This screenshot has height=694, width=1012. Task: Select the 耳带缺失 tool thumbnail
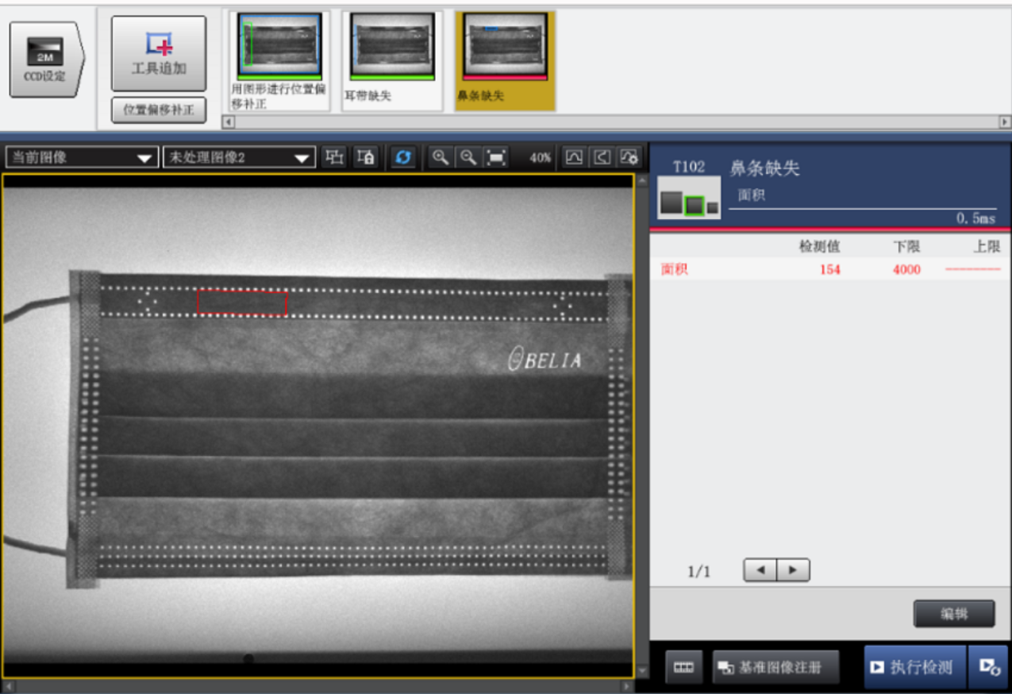point(392,59)
